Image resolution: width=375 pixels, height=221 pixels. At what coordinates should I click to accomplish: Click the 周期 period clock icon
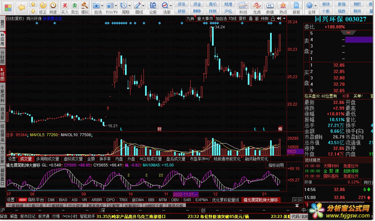pyautogui.click(x=124, y=5)
